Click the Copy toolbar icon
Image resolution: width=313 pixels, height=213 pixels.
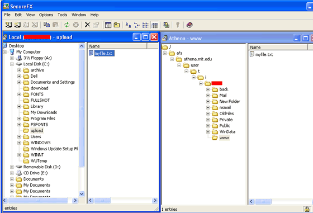click(46, 25)
